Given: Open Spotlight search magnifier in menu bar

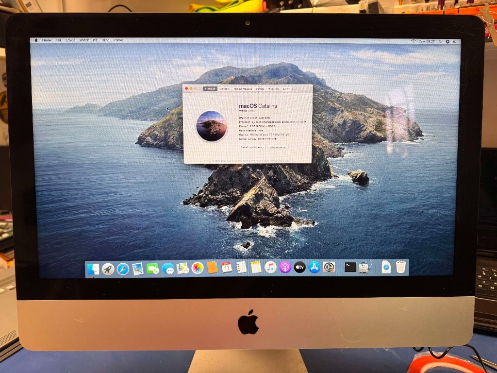Looking at the screenshot, I should [x=440, y=42].
